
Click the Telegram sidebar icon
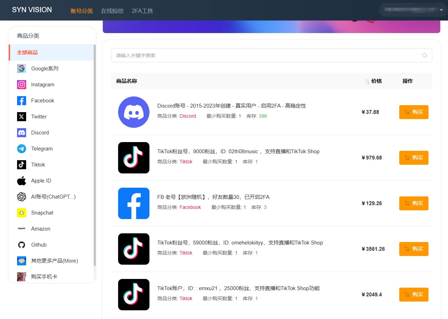pos(22,149)
